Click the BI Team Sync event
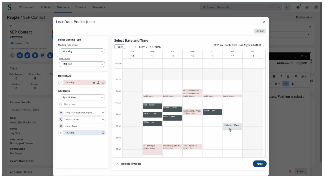 click(x=152, y=150)
